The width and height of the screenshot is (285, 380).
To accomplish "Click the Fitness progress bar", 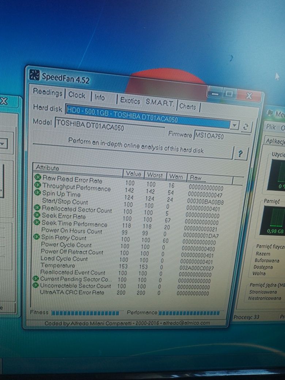I will pos(85,313).
